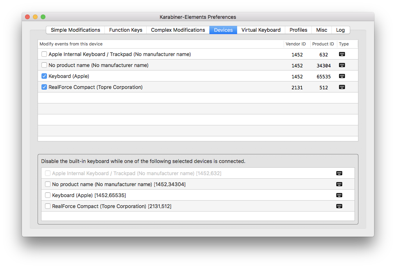396x268 pixels.
Task: Enable modifying Apple Internal Keyboard / Trackpad events
Action: pyautogui.click(x=44, y=54)
